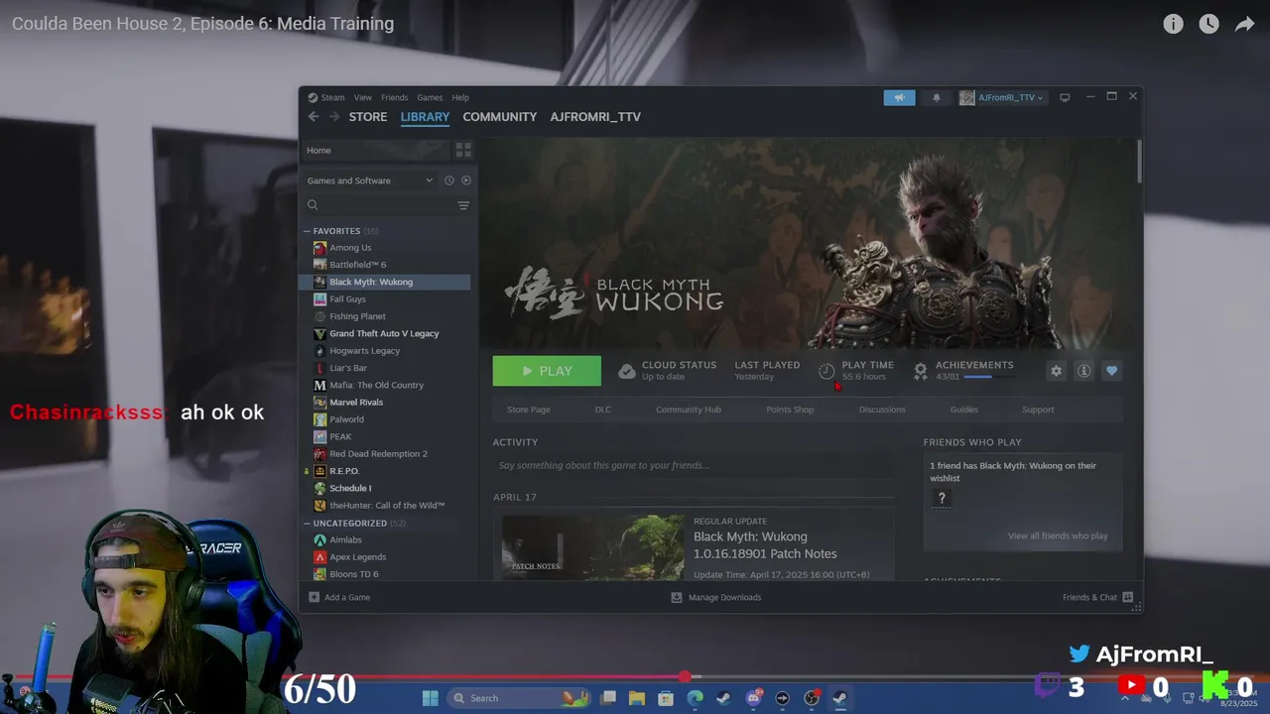The image size is (1270, 714).
Task: Switch library to grid collections view
Action: pos(463,150)
